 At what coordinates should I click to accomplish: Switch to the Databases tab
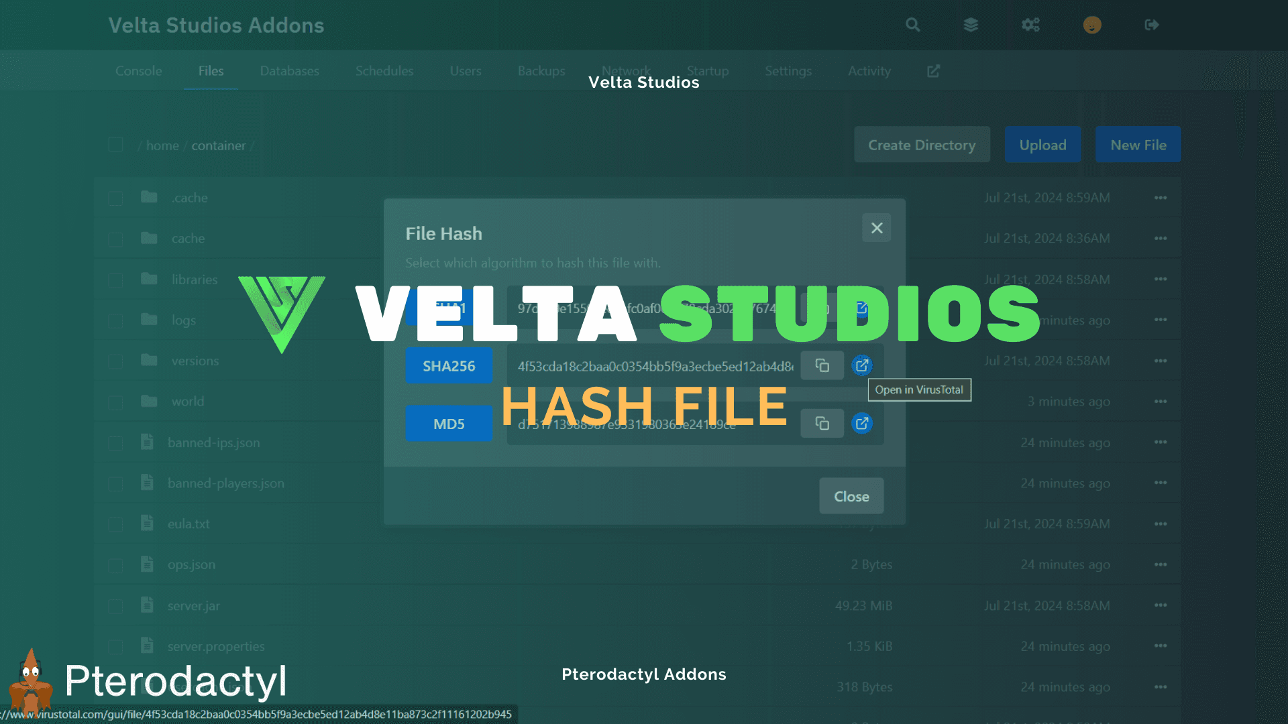(288, 70)
